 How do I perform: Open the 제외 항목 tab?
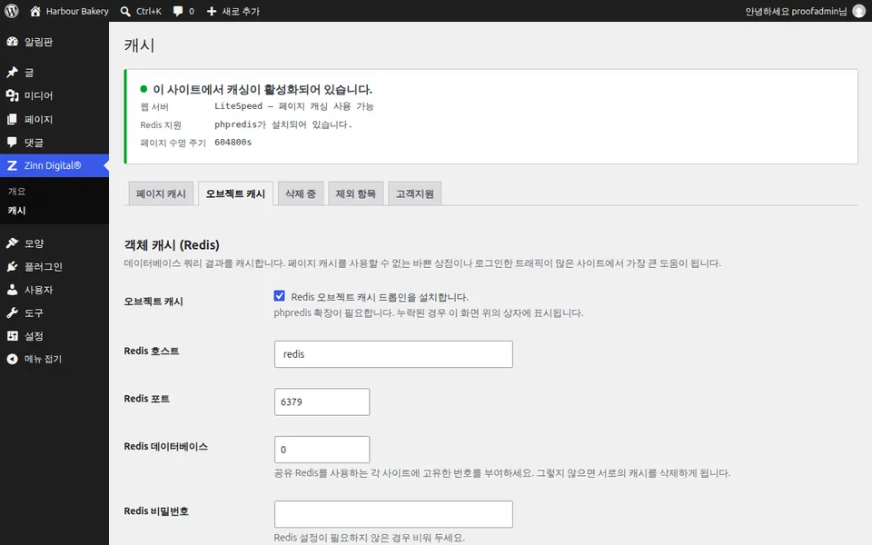click(355, 193)
